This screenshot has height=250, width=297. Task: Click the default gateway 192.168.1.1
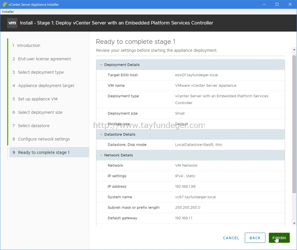pos(184,218)
